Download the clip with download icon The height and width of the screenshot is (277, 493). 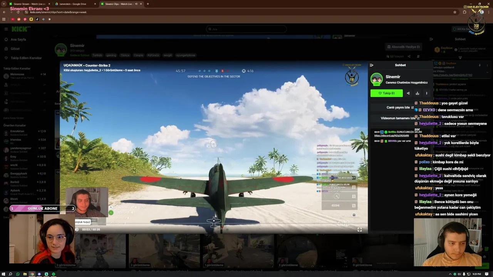pos(417,93)
